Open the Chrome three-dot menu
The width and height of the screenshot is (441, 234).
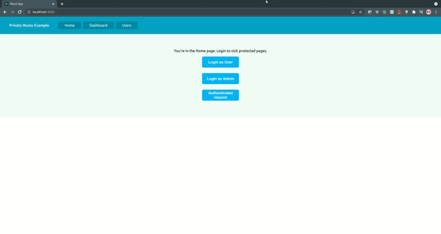pos(436,12)
